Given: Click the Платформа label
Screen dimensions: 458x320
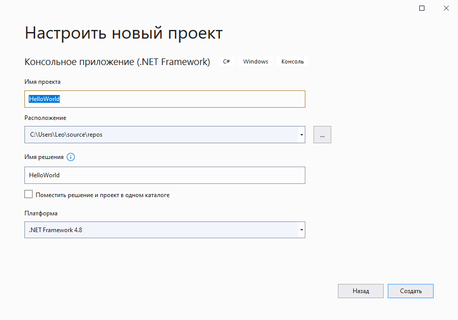Looking at the screenshot, I should point(41,213).
